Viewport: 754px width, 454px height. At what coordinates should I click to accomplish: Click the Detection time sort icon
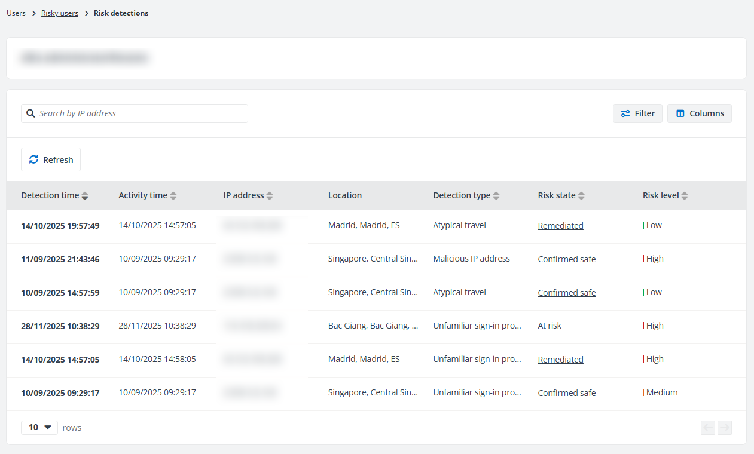point(85,195)
